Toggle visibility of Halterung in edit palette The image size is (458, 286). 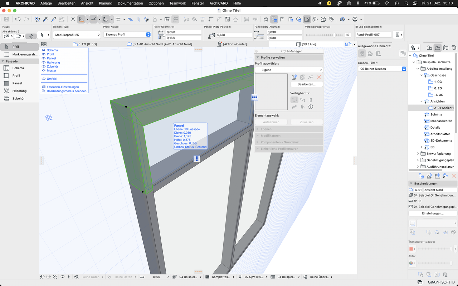tap(44, 63)
